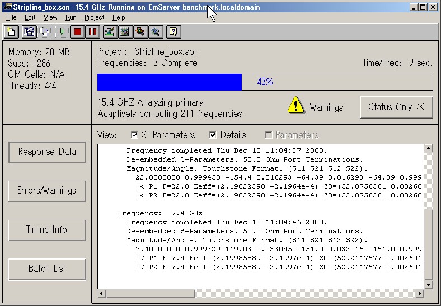
Task: Click the 'Memory: 28 MB' text
Action: (x=39, y=52)
